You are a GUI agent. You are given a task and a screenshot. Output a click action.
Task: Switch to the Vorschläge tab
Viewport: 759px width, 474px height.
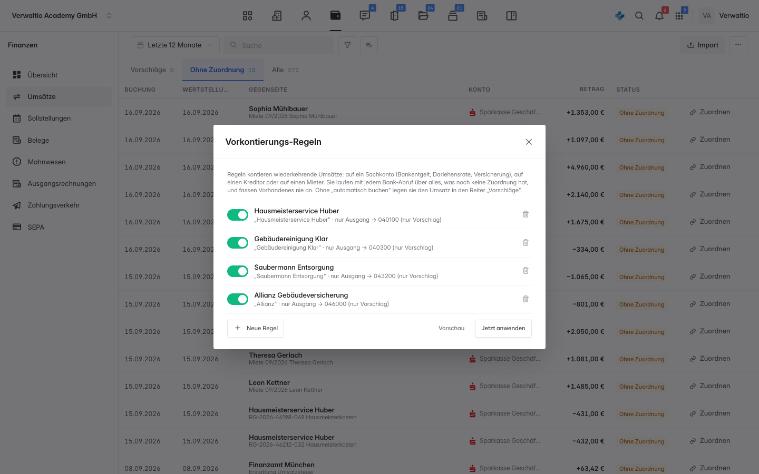pos(152,70)
